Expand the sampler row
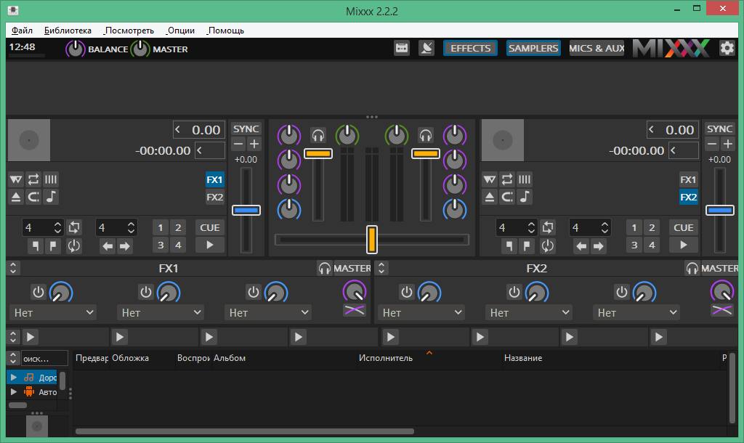Screen dimensions: 744x443 pos(13,337)
